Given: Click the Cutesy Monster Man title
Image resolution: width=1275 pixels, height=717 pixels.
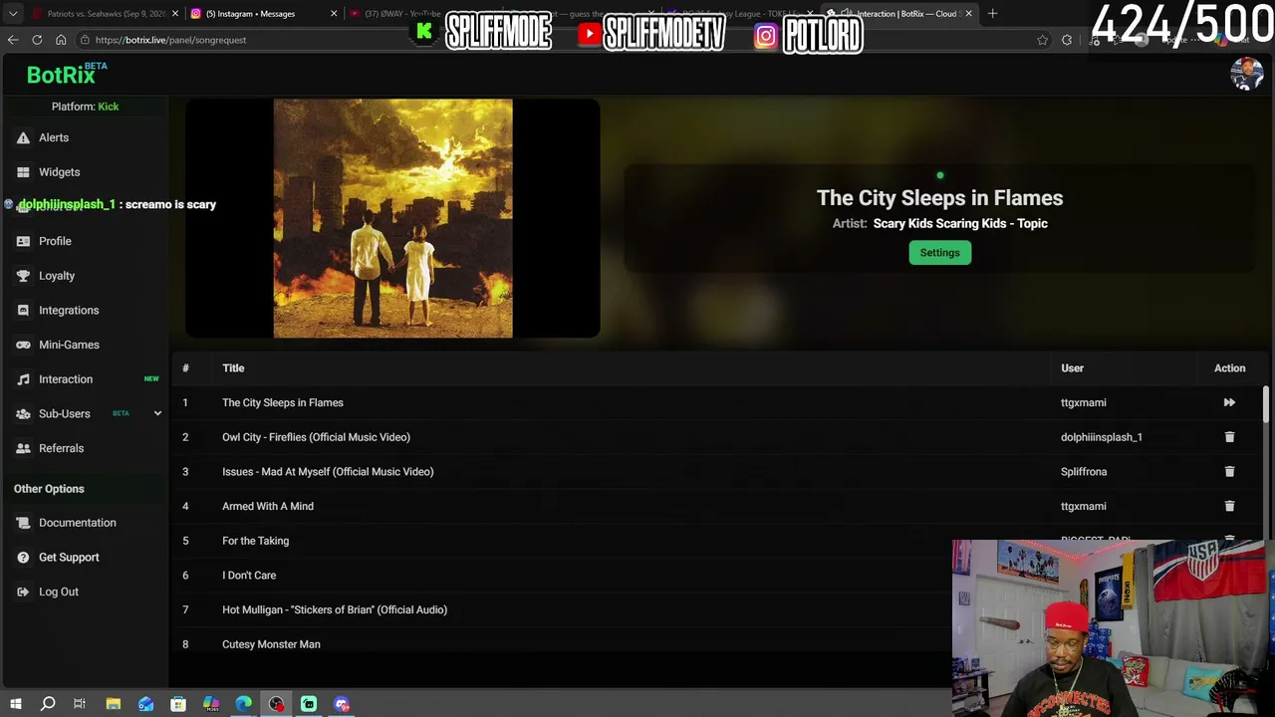Looking at the screenshot, I should coord(271,644).
